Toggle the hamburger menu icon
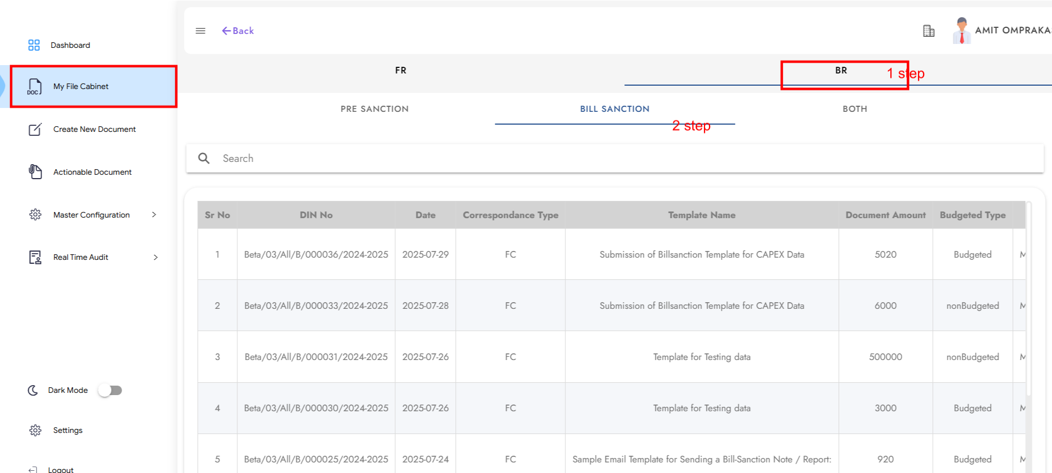 (x=201, y=31)
